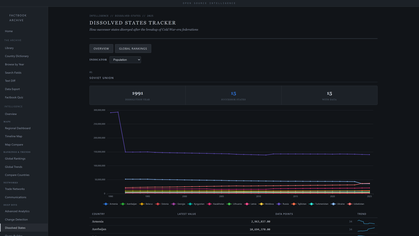This screenshot has width=419, height=236.
Task: Click the Successor States stat card
Action: point(233,95)
